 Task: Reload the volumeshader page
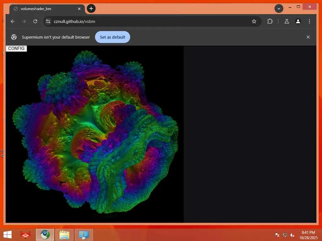click(35, 21)
